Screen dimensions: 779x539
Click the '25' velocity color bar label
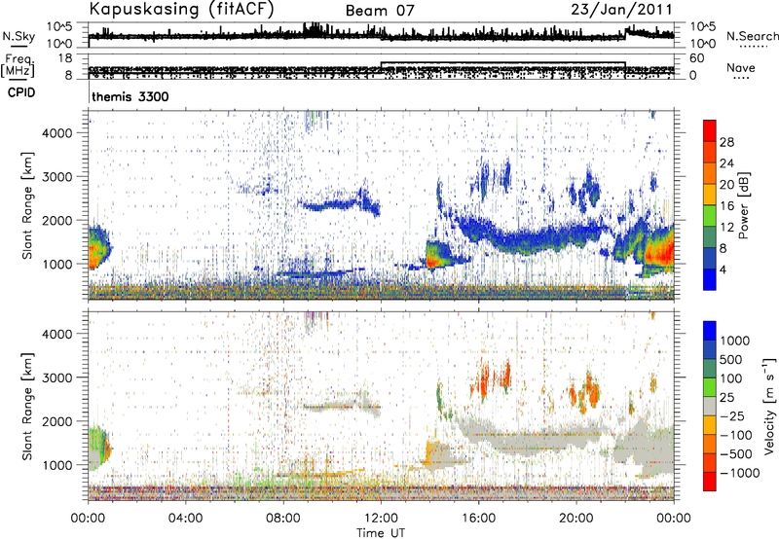(726, 398)
